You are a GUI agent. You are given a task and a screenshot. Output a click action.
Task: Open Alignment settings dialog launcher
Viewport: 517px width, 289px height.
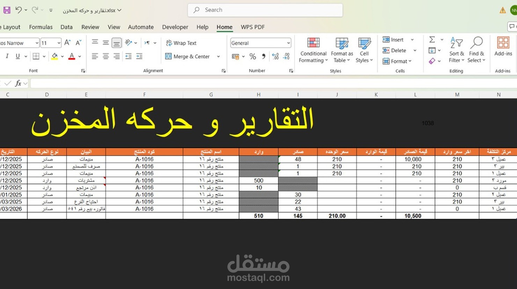(x=224, y=71)
